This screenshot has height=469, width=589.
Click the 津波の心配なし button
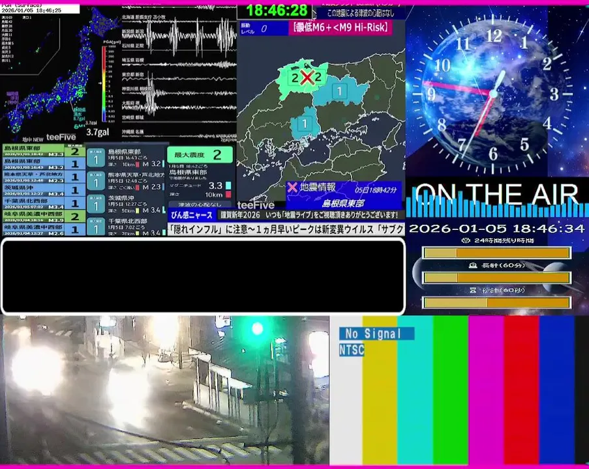pyautogui.click(x=200, y=205)
